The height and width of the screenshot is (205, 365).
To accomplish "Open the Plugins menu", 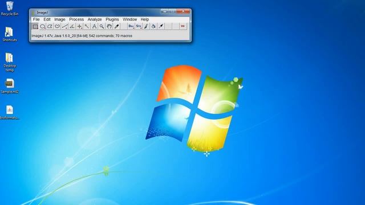I will coord(112,19).
